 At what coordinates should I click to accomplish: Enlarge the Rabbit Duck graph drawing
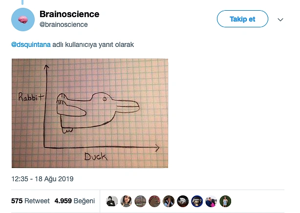coord(90,113)
